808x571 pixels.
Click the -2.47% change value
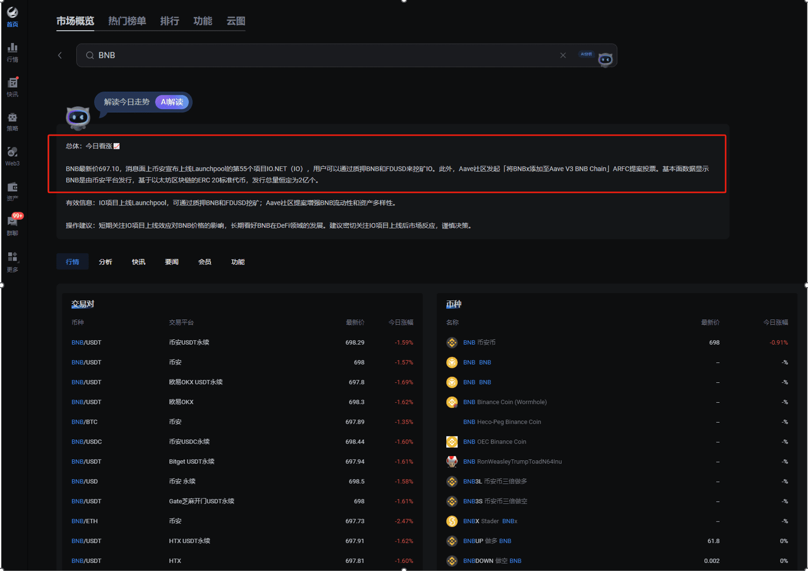click(x=404, y=522)
